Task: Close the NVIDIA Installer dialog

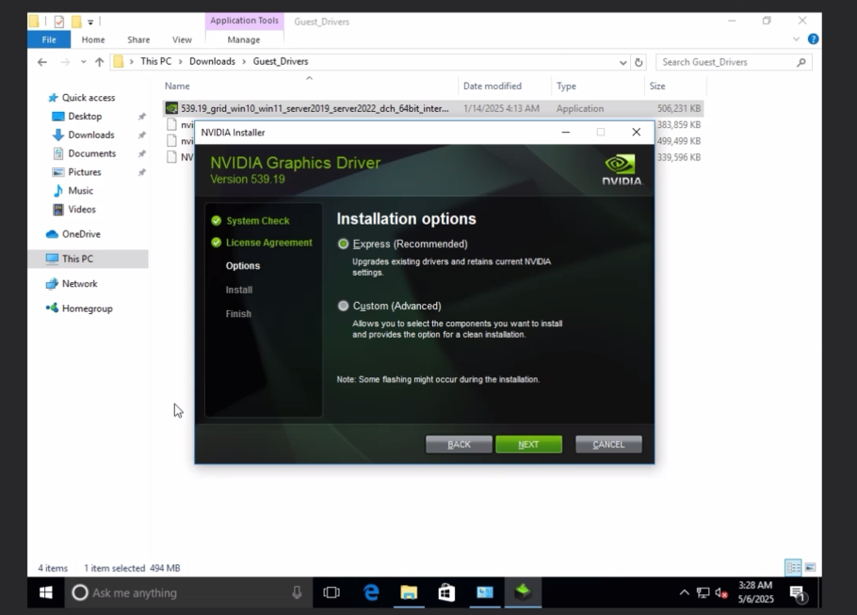Action: (637, 132)
